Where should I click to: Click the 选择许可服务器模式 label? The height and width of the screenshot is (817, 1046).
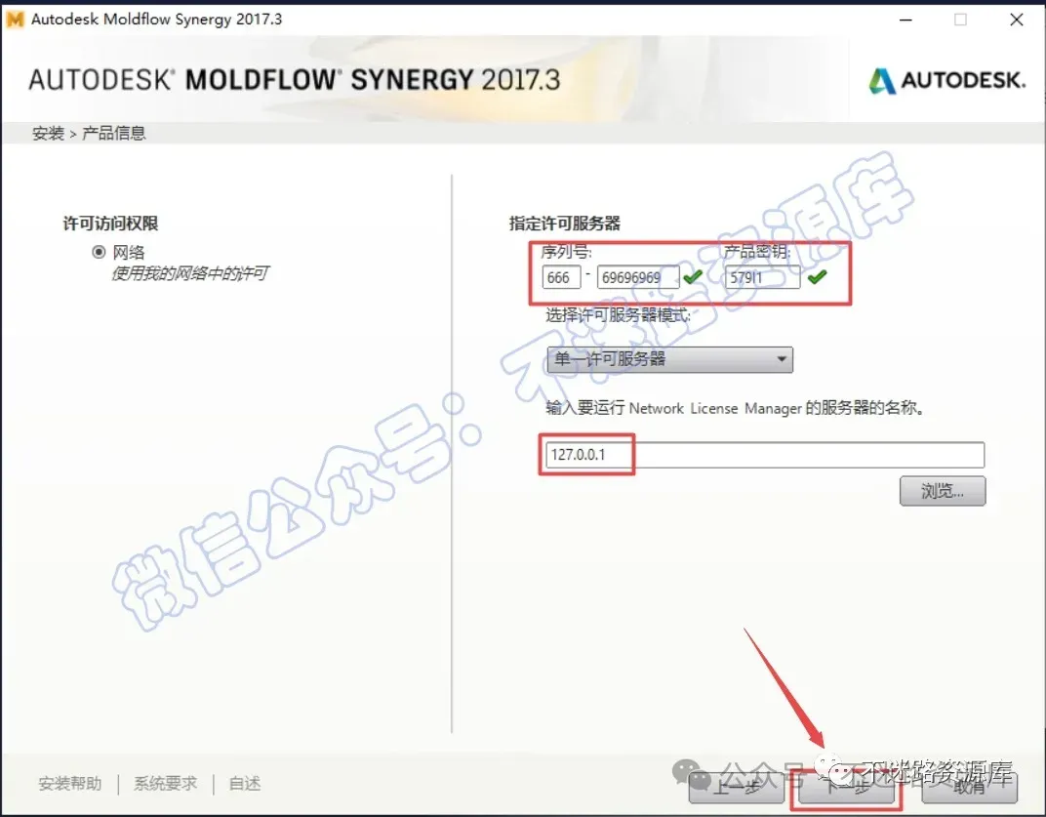[618, 314]
